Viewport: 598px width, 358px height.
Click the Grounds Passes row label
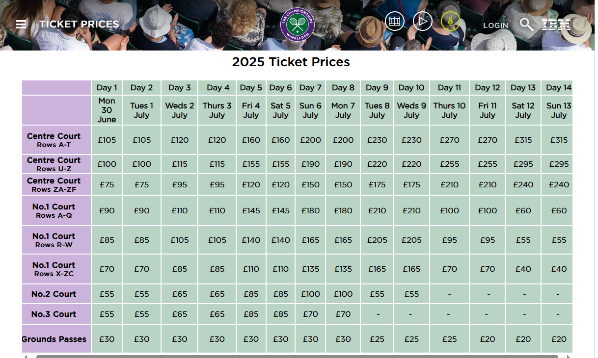54,339
